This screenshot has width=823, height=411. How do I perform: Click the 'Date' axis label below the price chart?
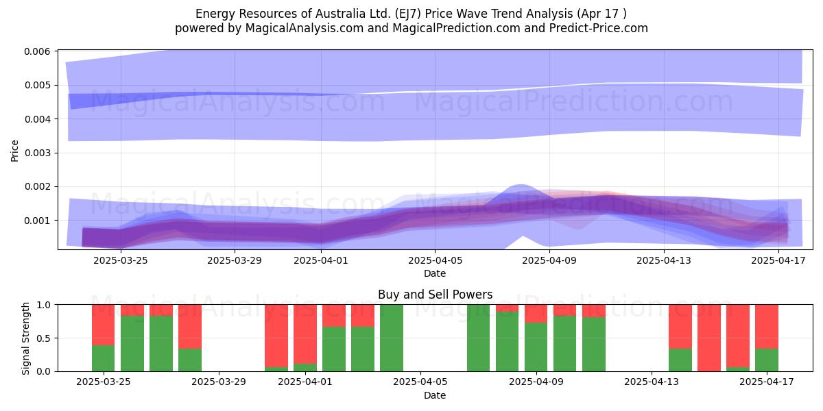tap(435, 273)
